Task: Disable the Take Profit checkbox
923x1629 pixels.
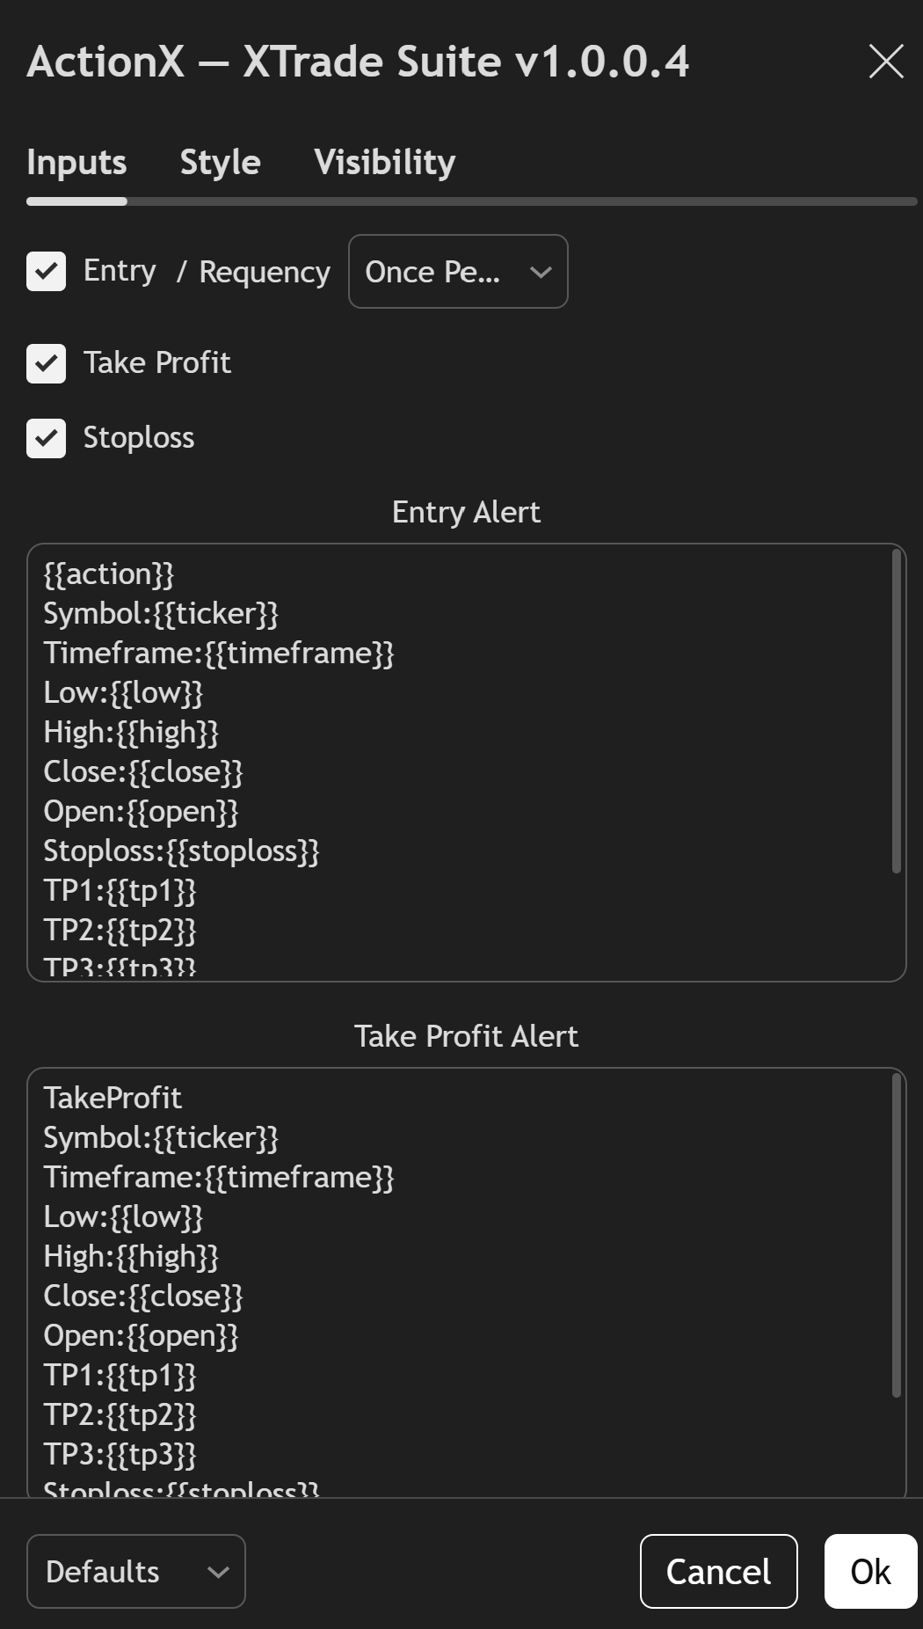Action: click(x=46, y=363)
